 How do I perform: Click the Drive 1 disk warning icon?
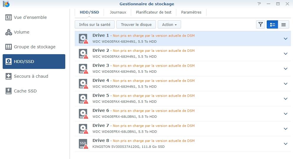click(83, 39)
